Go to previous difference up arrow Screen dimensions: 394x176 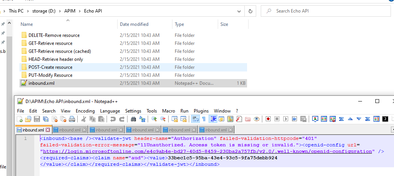point(350,119)
